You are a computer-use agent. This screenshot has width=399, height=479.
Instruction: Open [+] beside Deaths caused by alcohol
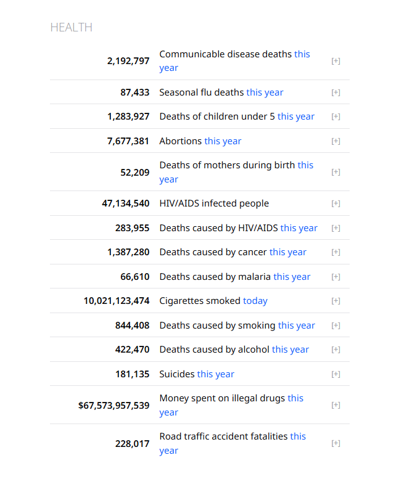point(335,350)
